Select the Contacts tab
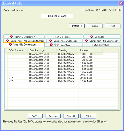The image size is (124, 131). point(102,37)
